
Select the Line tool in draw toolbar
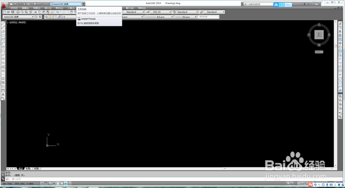click(x=3, y=23)
